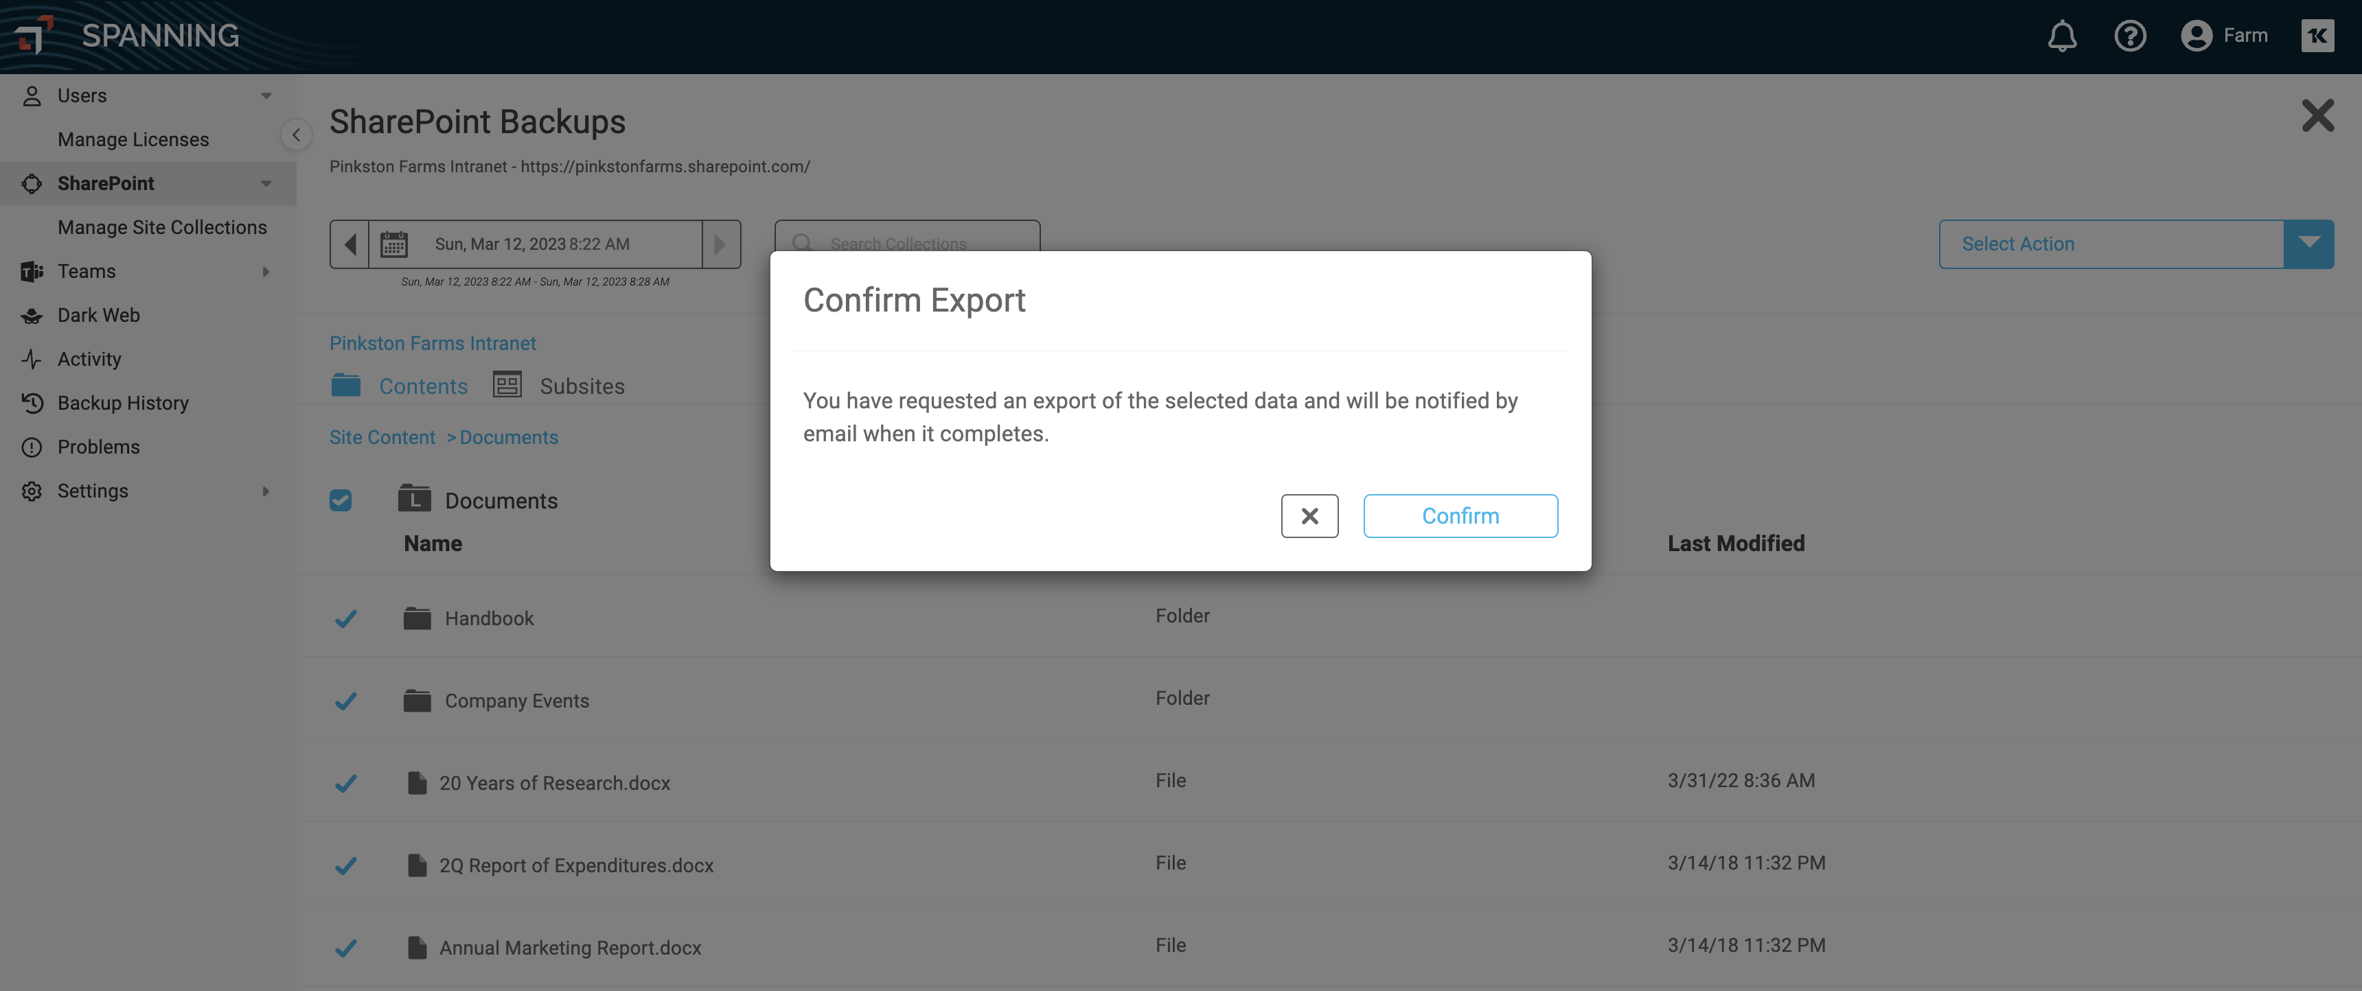This screenshot has width=2362, height=991.
Task: Click the Company Events folder icon
Action: click(417, 701)
